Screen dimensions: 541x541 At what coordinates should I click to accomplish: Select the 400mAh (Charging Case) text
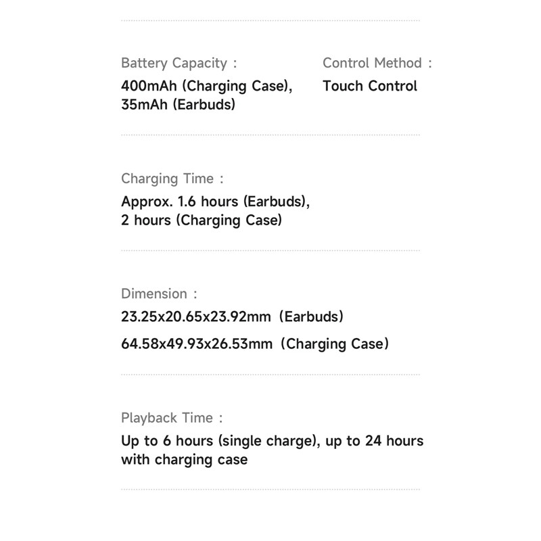coord(206,87)
